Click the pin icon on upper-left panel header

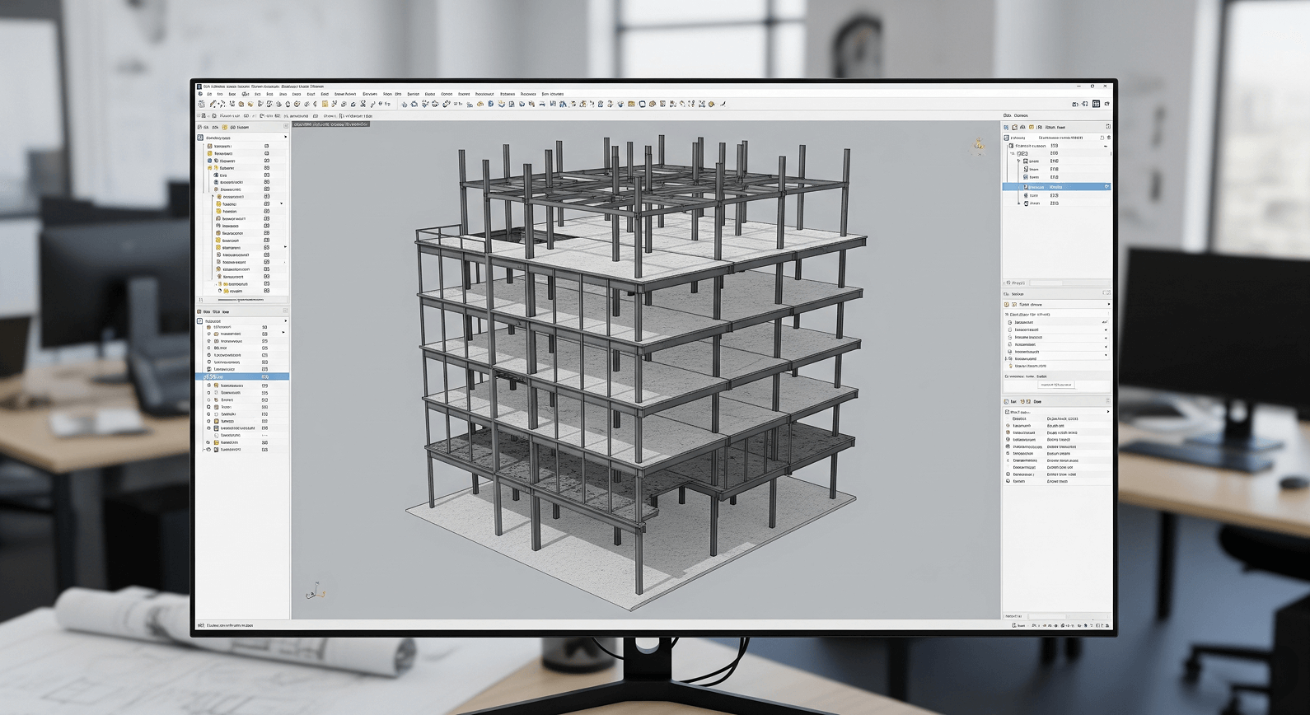pos(286,127)
